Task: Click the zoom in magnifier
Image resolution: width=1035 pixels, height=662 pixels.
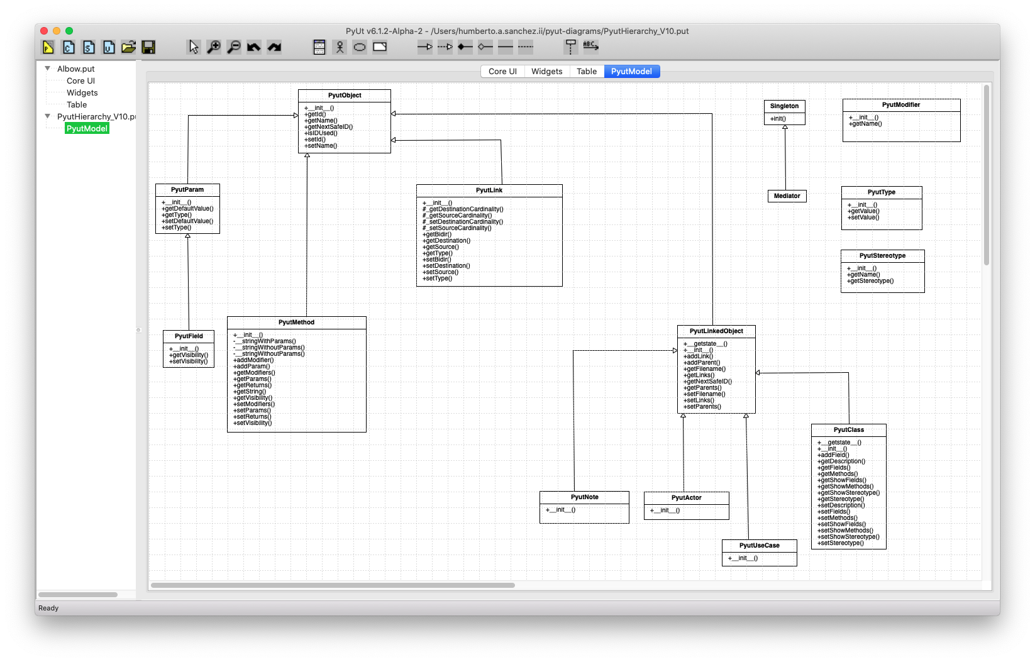Action: pyautogui.click(x=214, y=47)
